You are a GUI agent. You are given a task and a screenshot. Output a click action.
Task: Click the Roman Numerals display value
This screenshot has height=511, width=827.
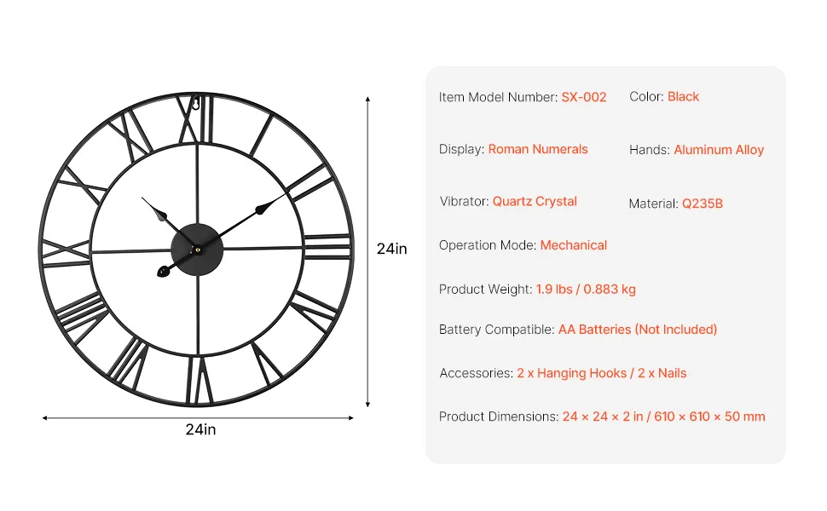pos(537,149)
